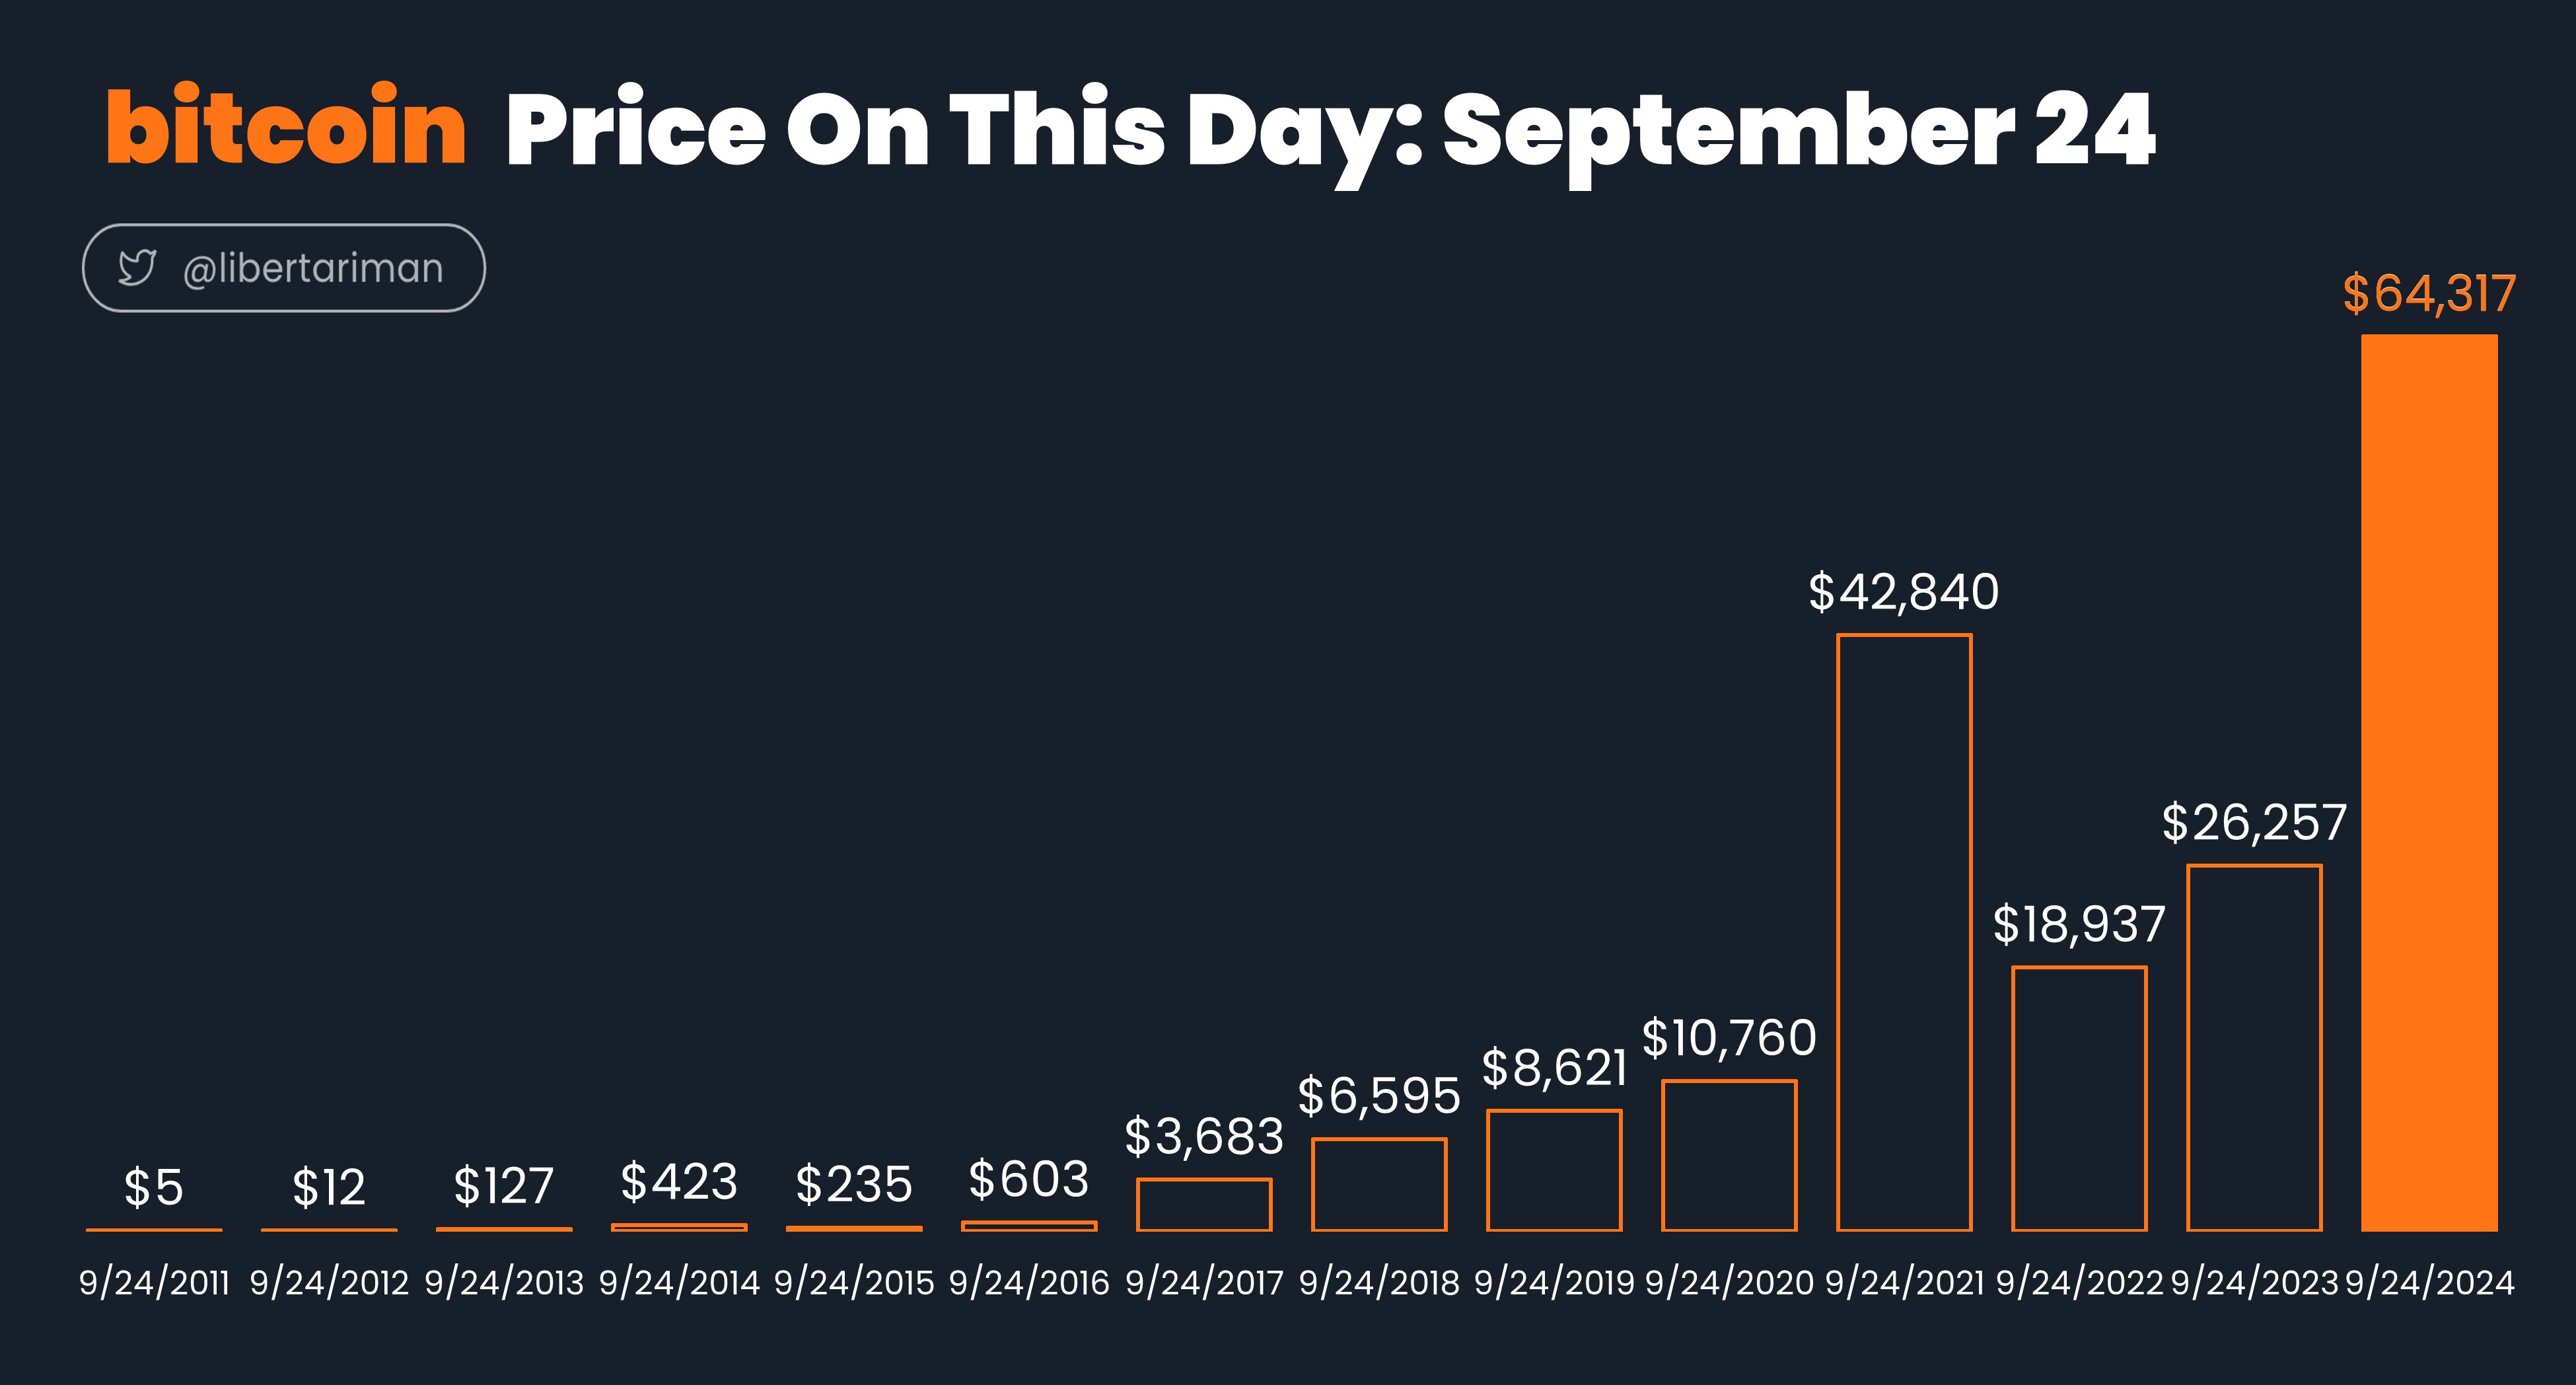Select the 9/24/2021 outlined bar

click(1904, 932)
